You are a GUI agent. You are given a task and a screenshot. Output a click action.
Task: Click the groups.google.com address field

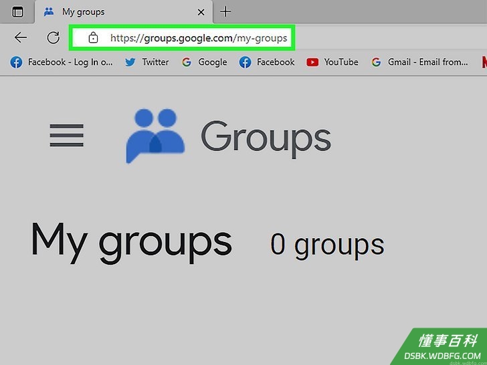tap(182, 38)
